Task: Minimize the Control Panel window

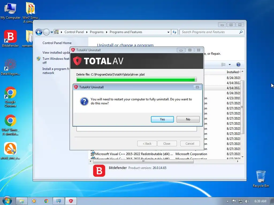Action: point(222,25)
